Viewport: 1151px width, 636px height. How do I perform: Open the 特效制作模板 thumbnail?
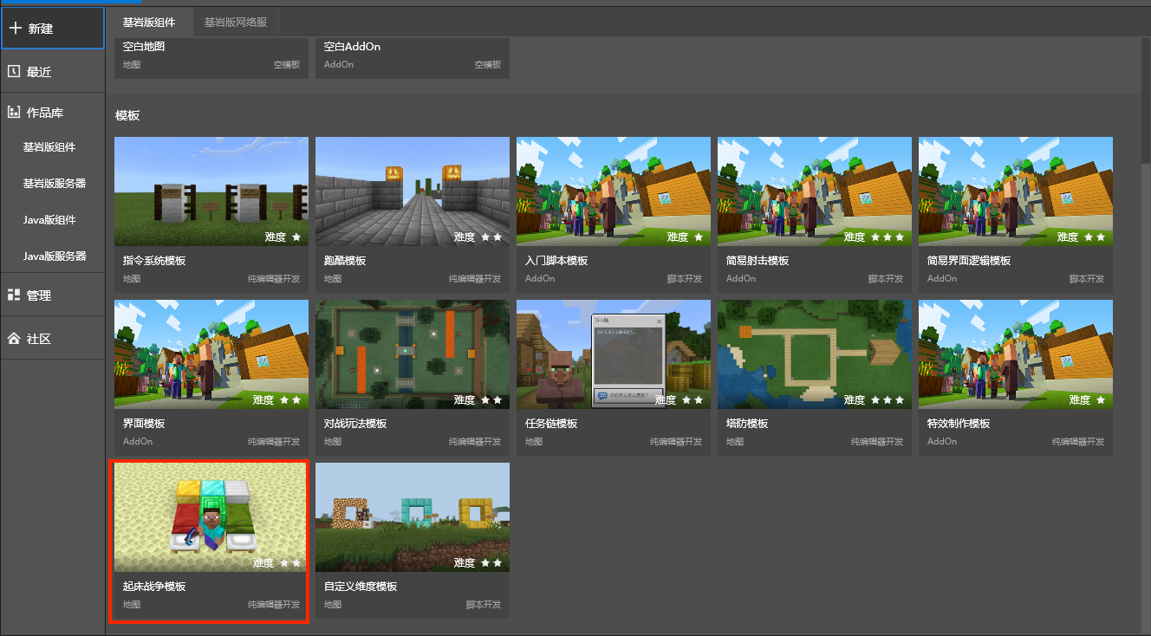coord(1016,354)
